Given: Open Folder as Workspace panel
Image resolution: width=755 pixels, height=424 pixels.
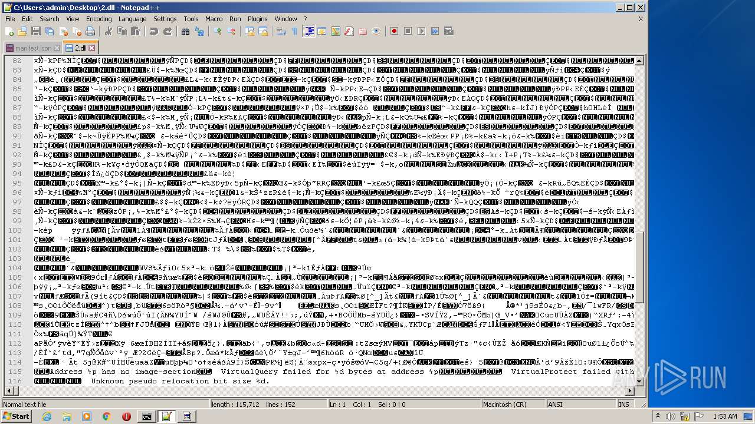Looking at the screenshot, I should click(363, 31).
